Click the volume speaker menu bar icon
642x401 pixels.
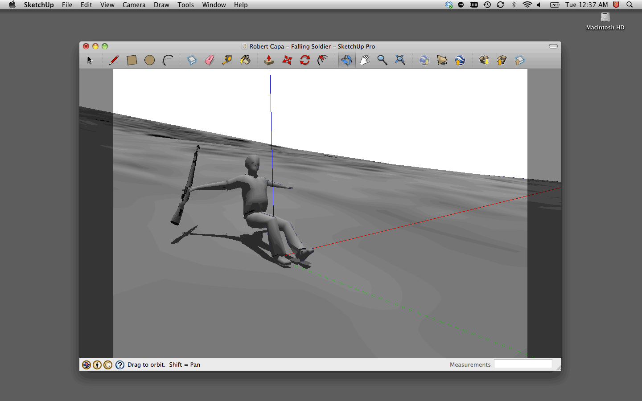coord(539,5)
